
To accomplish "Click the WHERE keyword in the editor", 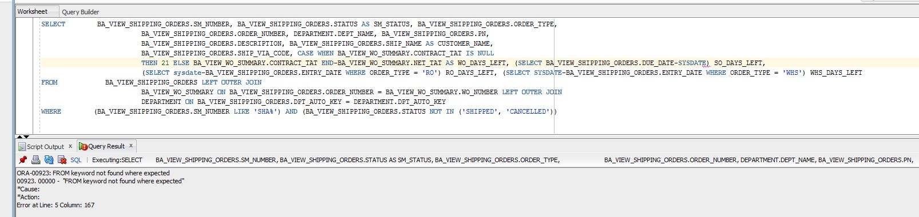I will [51, 111].
